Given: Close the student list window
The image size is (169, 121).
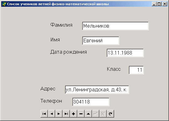Looking at the screenshot, I should (165, 4).
